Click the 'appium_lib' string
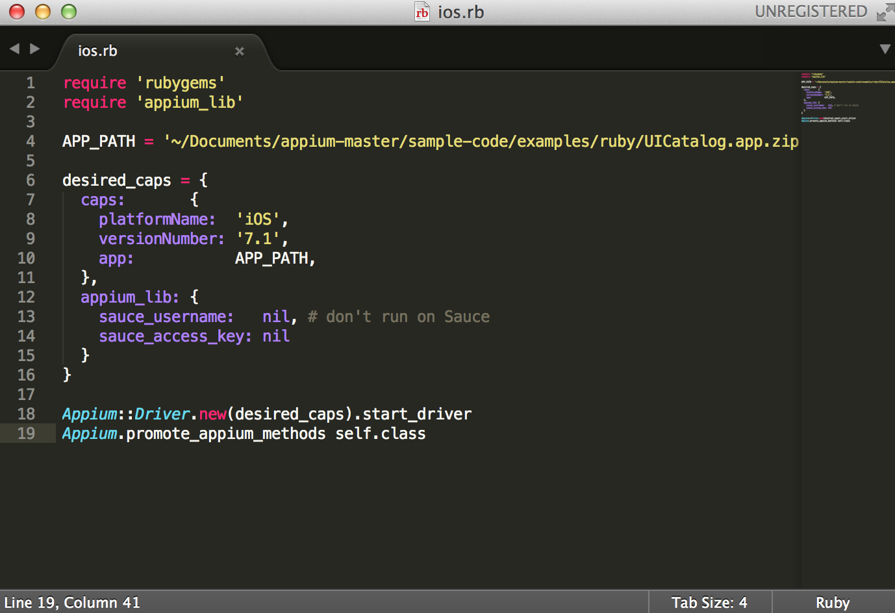895x613 pixels. tap(190, 103)
